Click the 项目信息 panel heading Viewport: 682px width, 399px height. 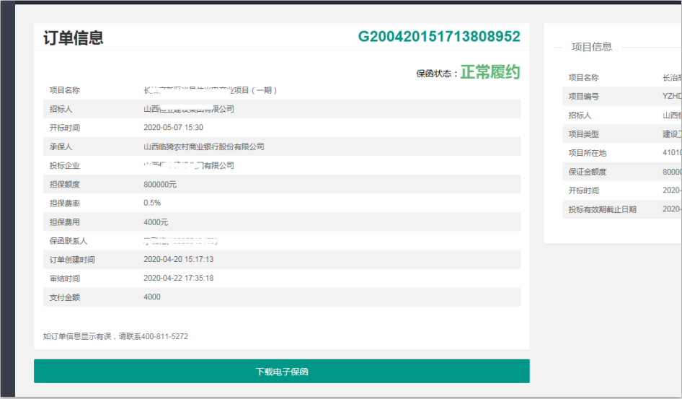point(592,47)
